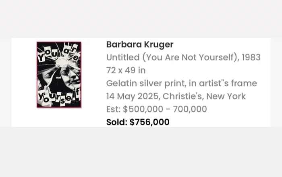Click the Barbara Kruger artist name

(140, 44)
